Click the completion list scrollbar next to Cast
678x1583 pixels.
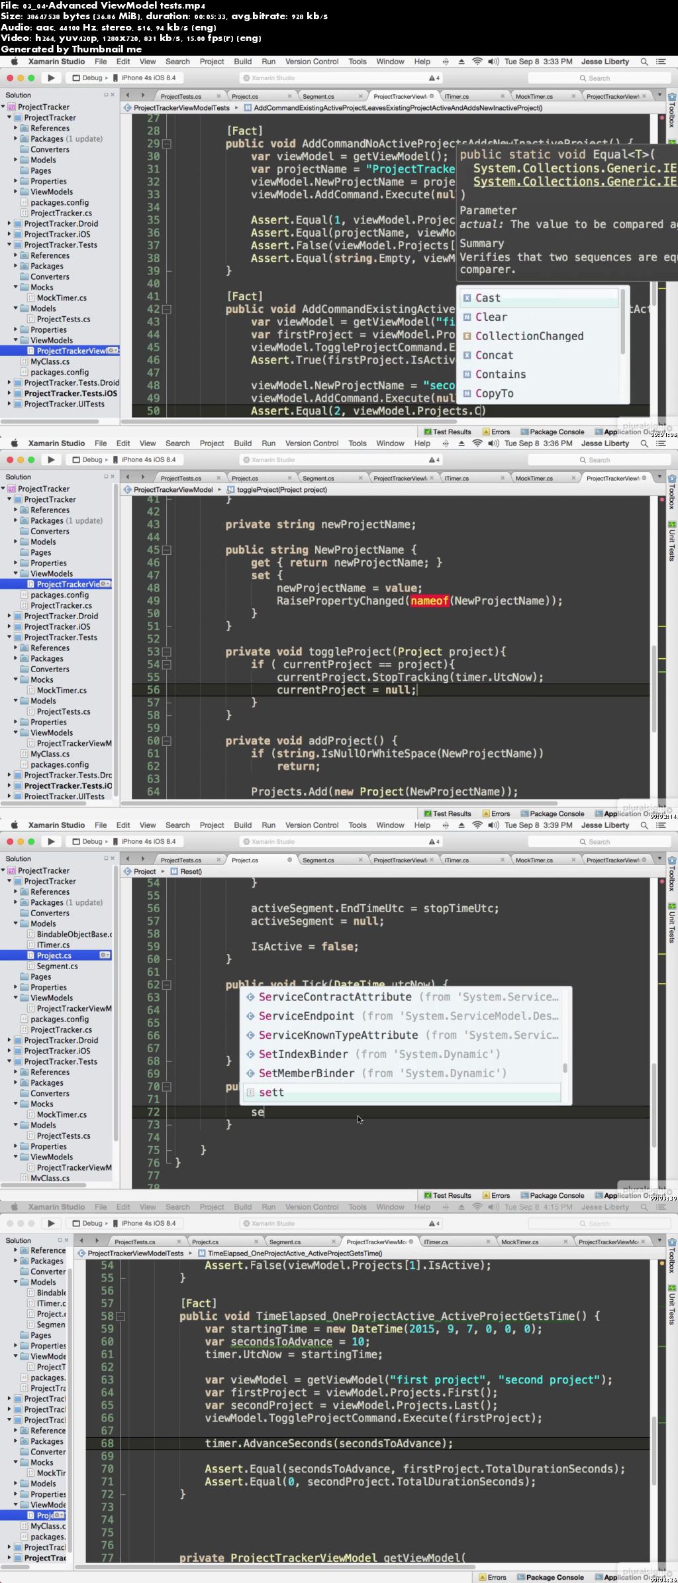(622, 322)
